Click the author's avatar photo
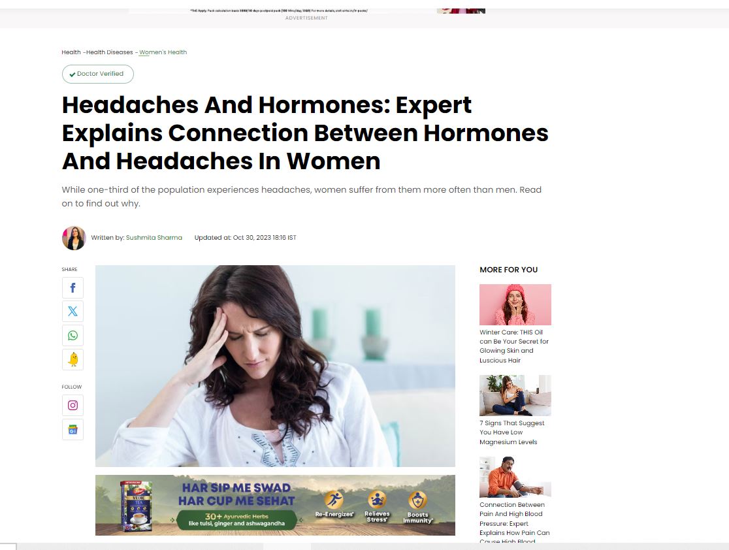This screenshot has width=729, height=550. pos(74,238)
